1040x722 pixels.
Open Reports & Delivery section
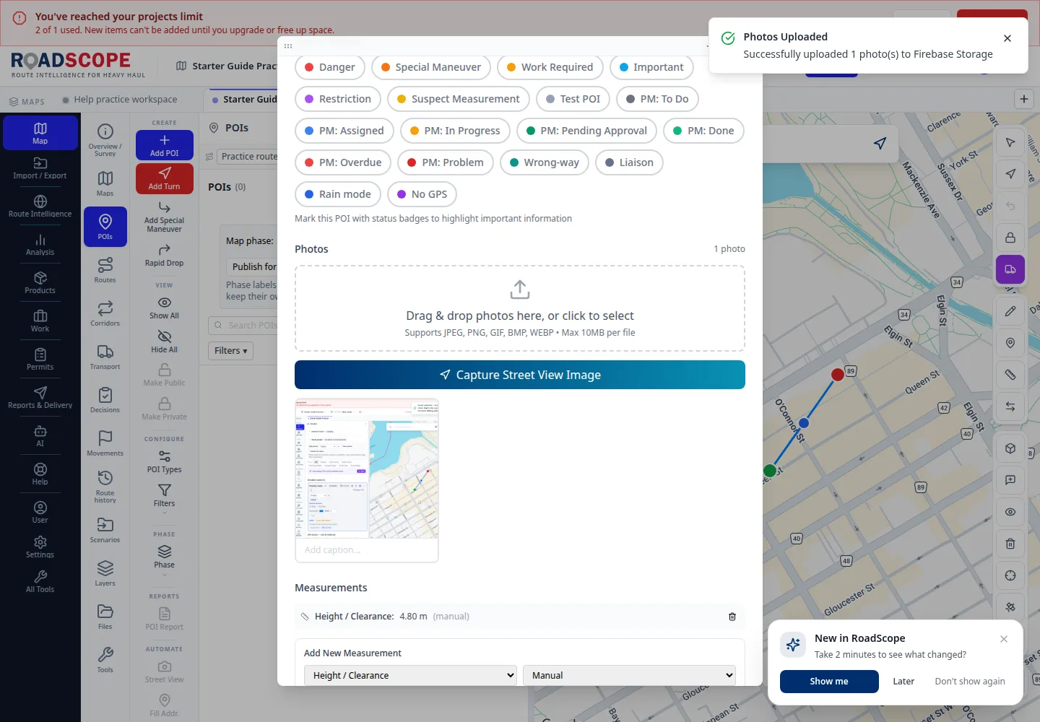point(40,398)
